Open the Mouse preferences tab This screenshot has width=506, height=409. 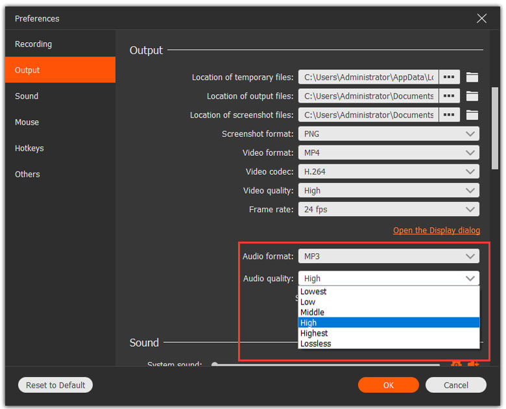tap(60, 122)
